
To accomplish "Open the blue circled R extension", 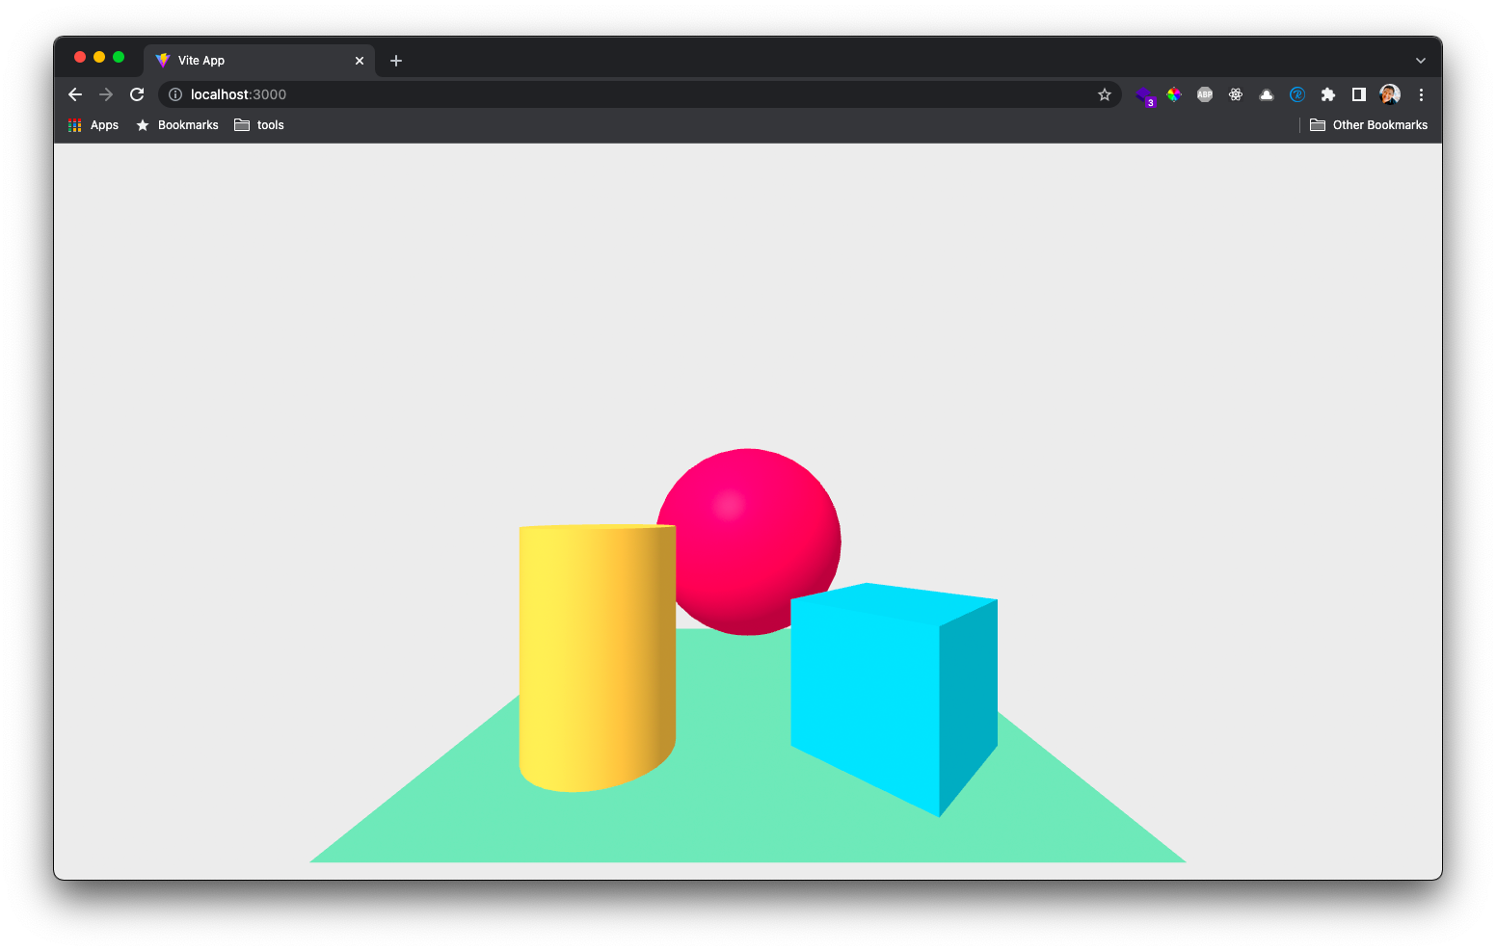I will point(1297,94).
